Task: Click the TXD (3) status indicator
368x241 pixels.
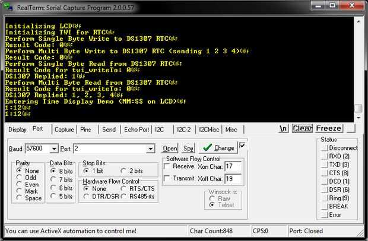Action: coord(325,165)
